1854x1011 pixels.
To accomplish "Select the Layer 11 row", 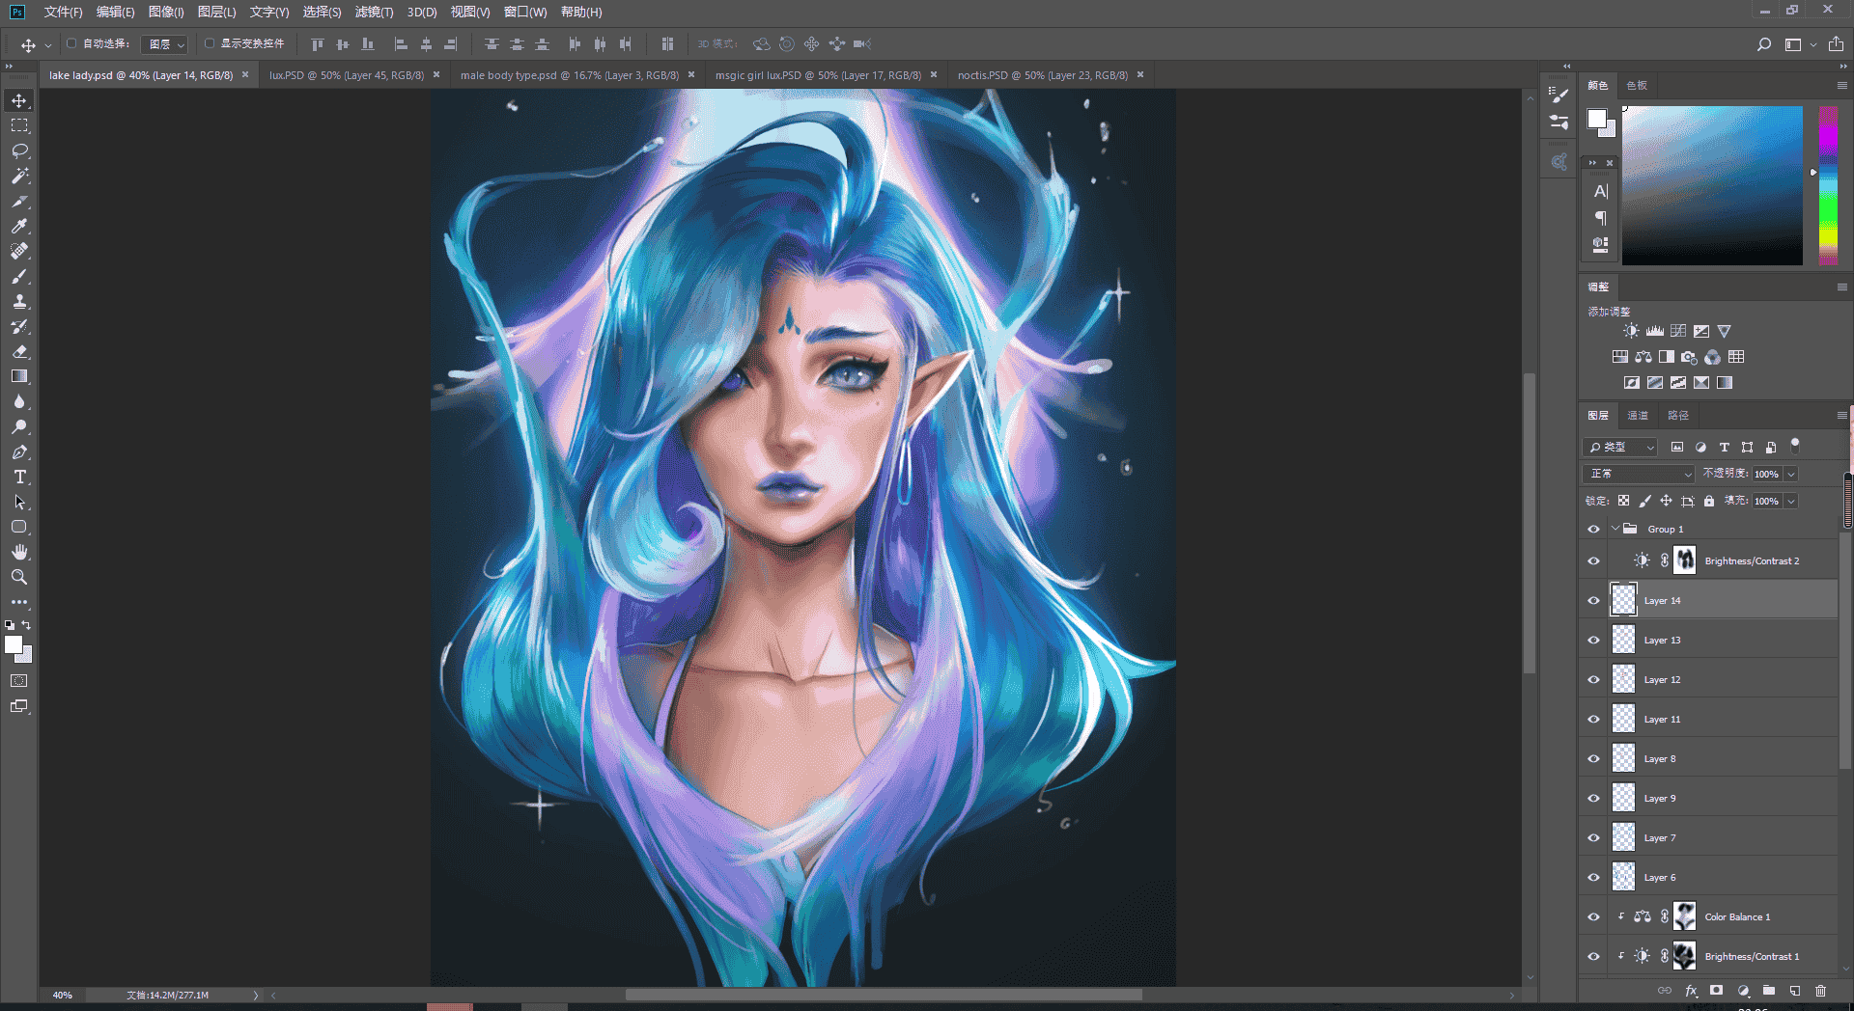I will [x=1724, y=720].
